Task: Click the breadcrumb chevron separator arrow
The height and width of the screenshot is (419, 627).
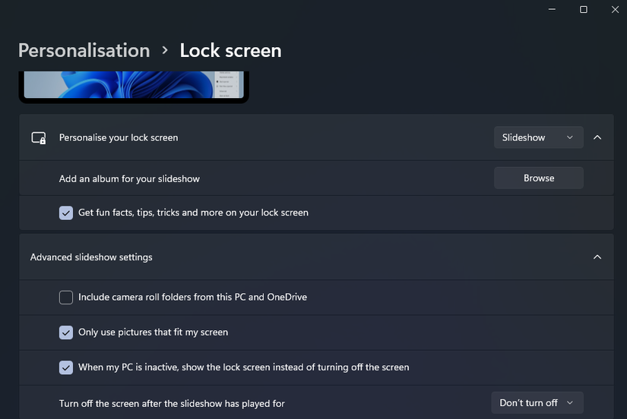Action: pos(165,51)
